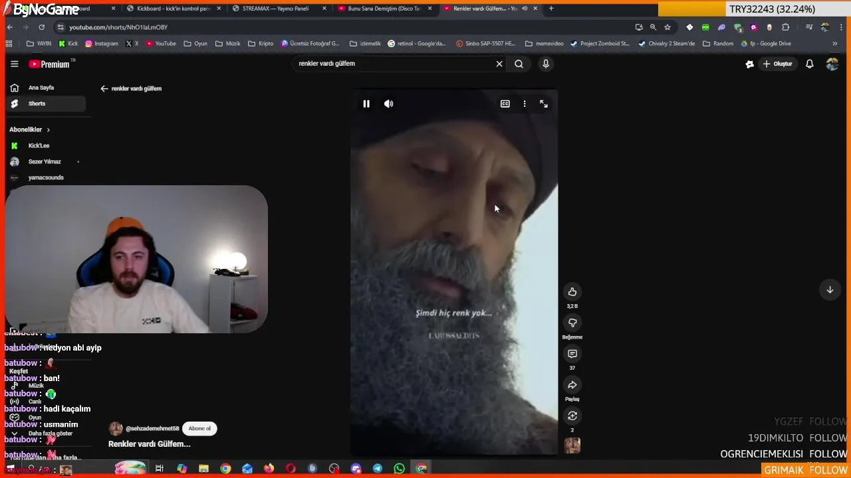Open the Chivalry 2 Steam'de bookmark

coord(666,44)
